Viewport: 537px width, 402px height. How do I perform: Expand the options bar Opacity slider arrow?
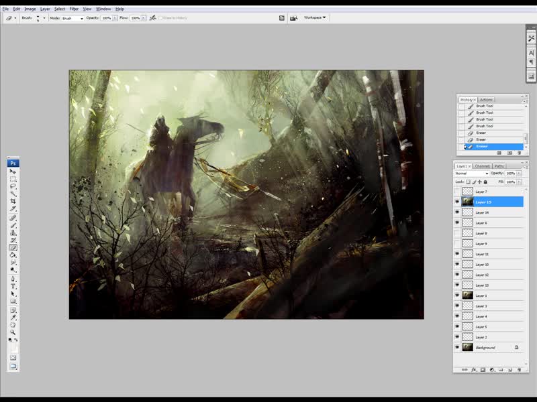point(115,18)
